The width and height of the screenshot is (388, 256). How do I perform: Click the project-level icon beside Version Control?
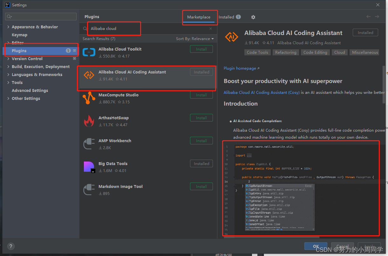point(75,59)
